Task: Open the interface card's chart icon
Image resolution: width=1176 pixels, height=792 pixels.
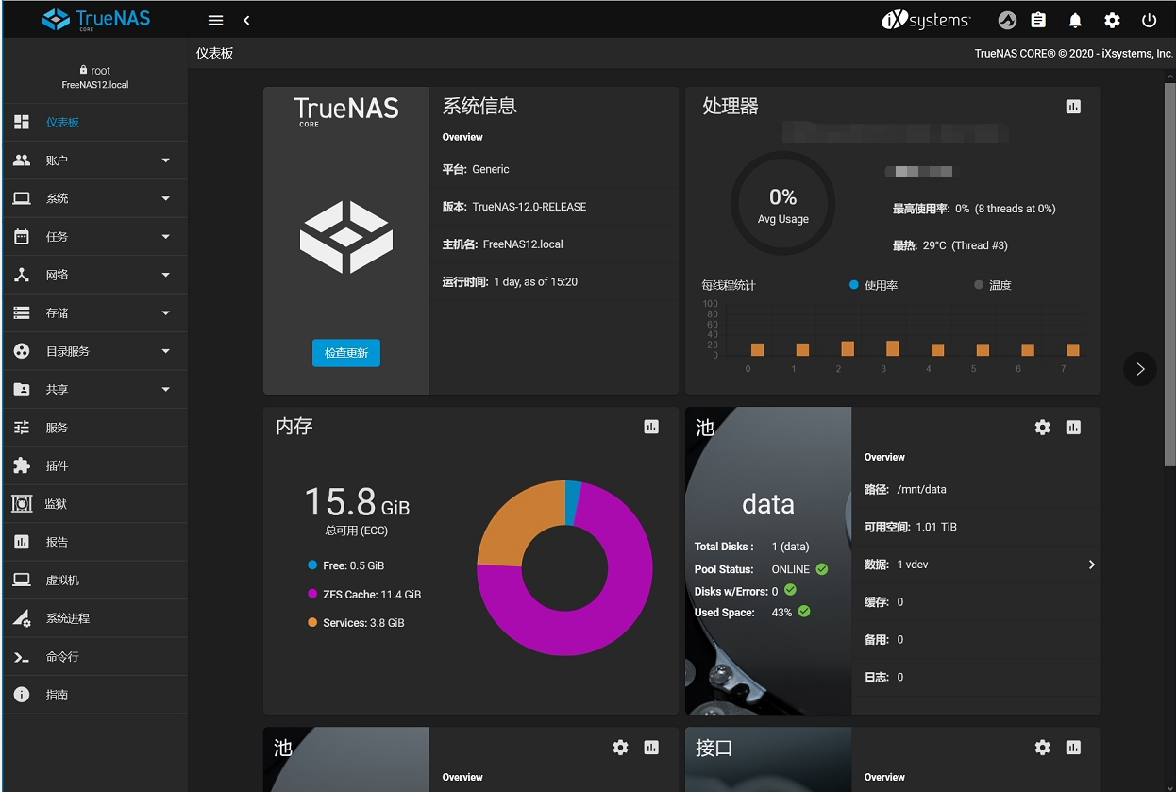Action: (1073, 747)
